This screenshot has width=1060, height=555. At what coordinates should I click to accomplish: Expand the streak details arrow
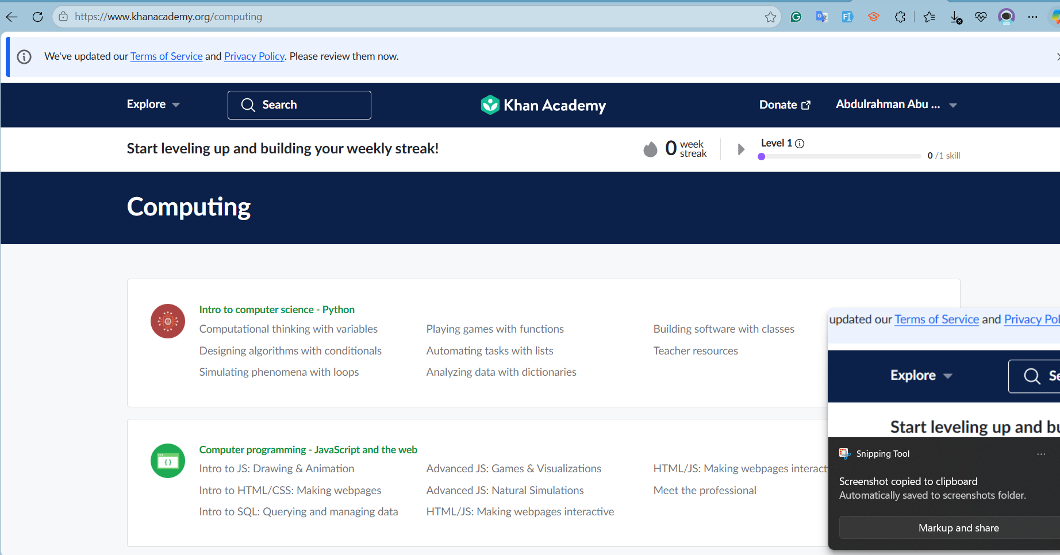pyautogui.click(x=741, y=149)
